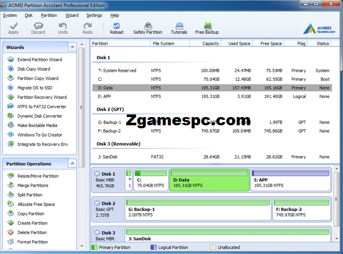Select the System Reserved partition row
The image size is (343, 254).
[212, 70]
